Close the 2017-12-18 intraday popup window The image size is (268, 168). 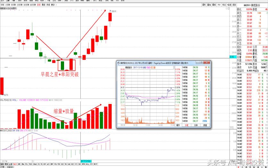click(x=207, y=62)
